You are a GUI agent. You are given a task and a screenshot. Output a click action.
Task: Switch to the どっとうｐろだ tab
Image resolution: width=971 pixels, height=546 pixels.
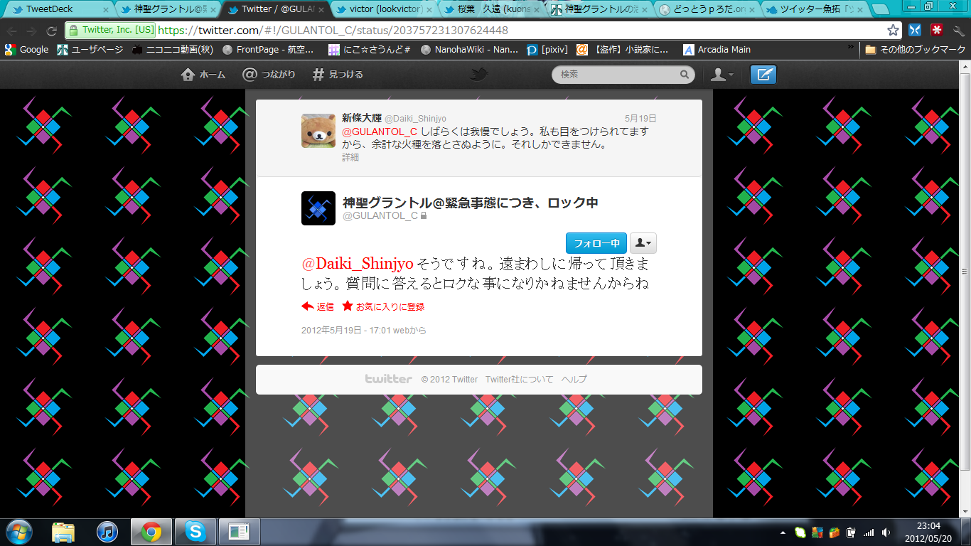pyautogui.click(x=707, y=9)
